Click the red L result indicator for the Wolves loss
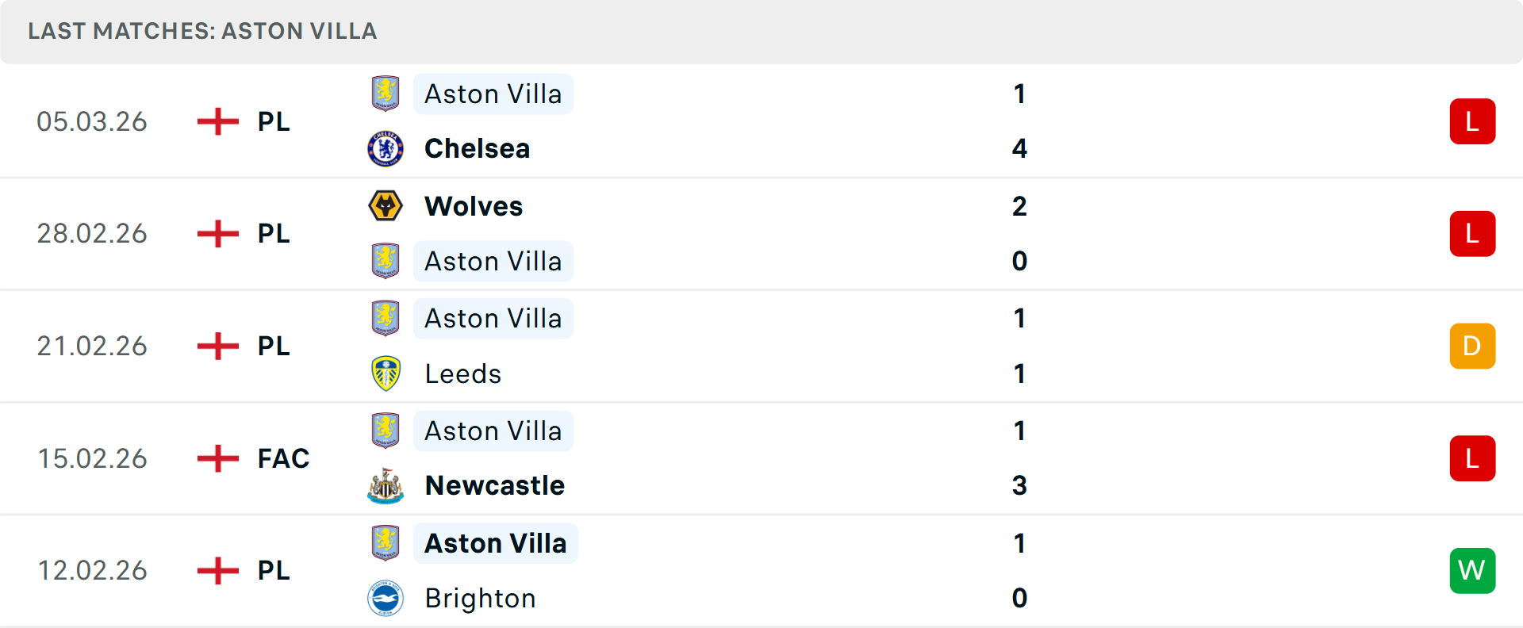The image size is (1523, 628). click(x=1472, y=233)
